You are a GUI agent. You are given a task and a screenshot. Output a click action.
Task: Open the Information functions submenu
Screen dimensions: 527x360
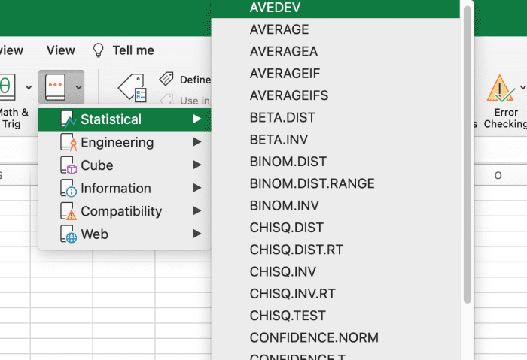(116, 189)
